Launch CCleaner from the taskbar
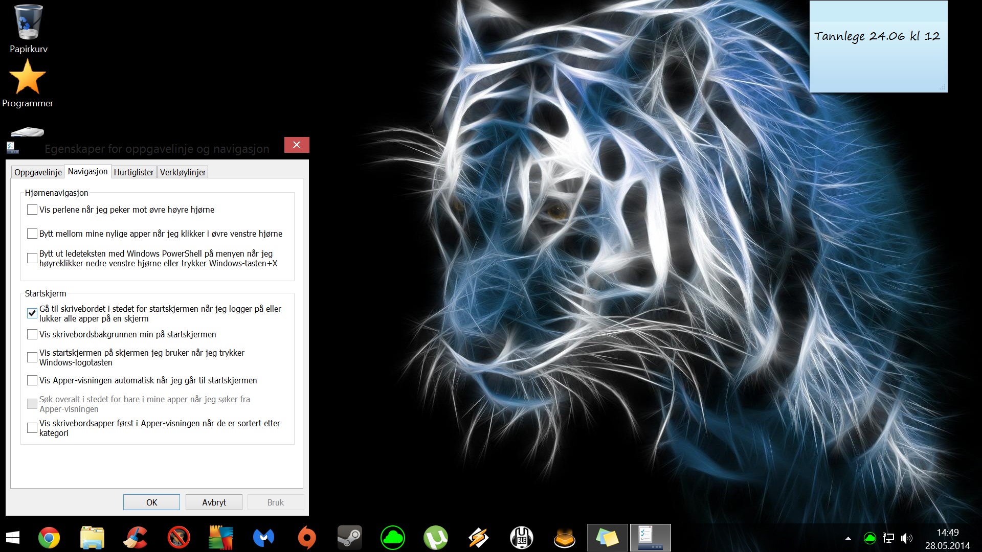This screenshot has width=982, height=552. tap(135, 538)
